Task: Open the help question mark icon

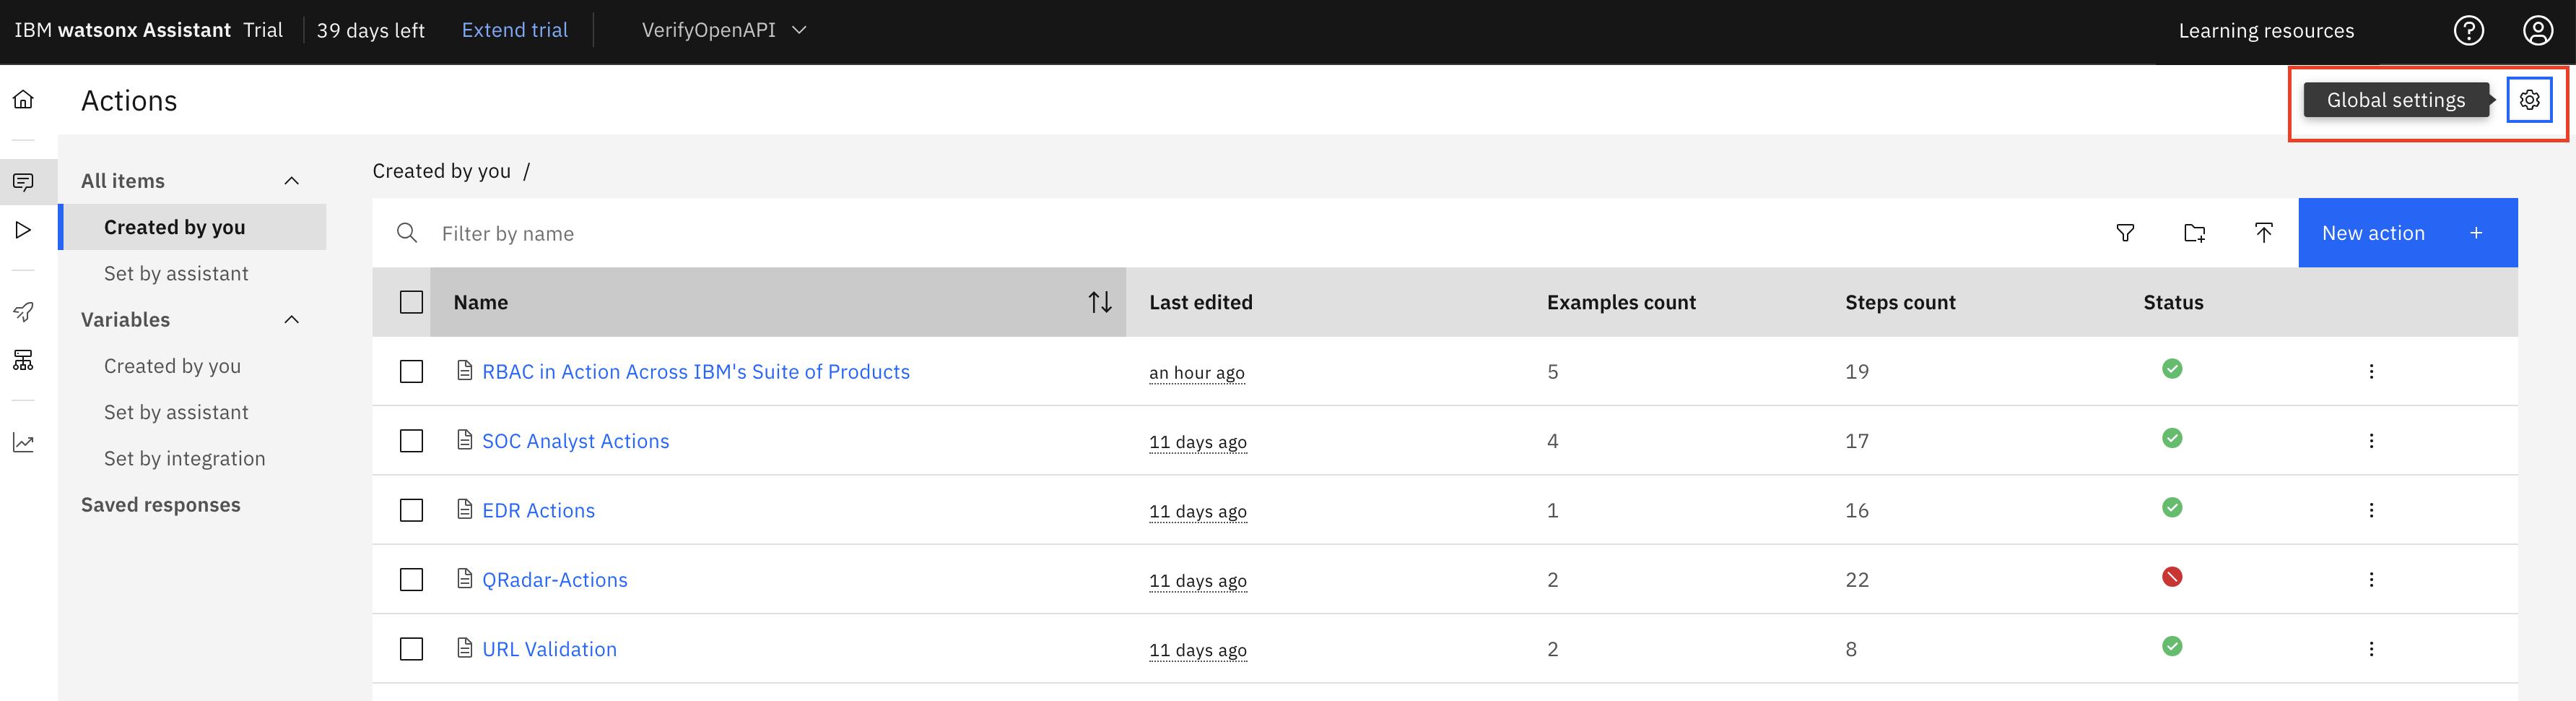Action: coord(2468,31)
